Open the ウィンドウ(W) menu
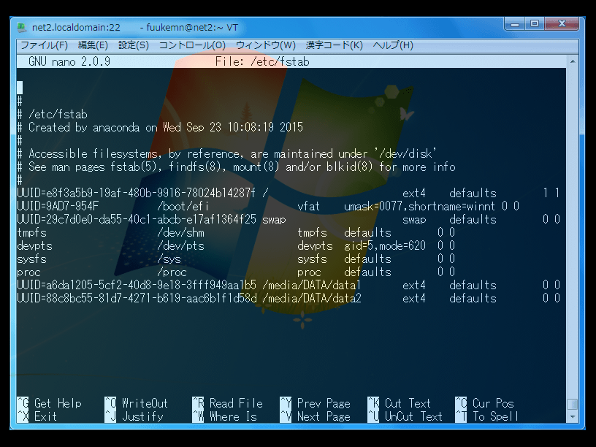 (x=265, y=45)
